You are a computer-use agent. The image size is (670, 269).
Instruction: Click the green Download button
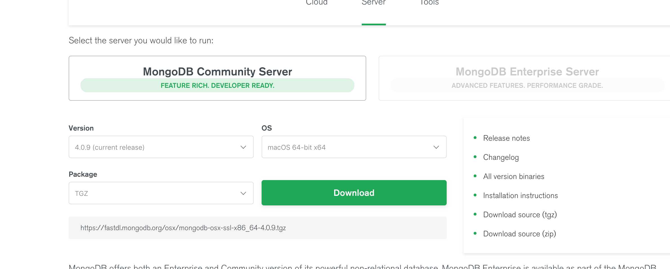point(354,193)
